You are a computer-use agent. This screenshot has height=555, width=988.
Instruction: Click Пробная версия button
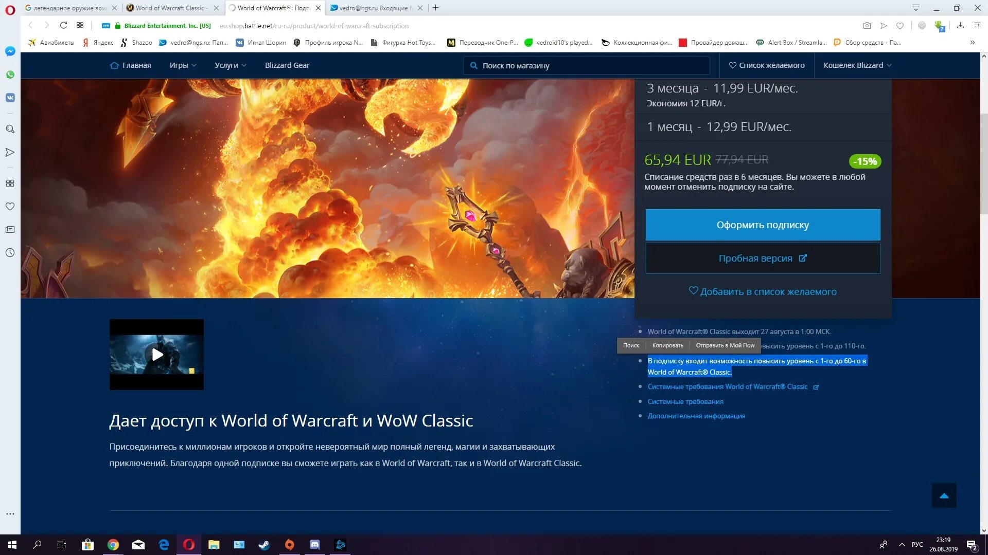(x=763, y=258)
